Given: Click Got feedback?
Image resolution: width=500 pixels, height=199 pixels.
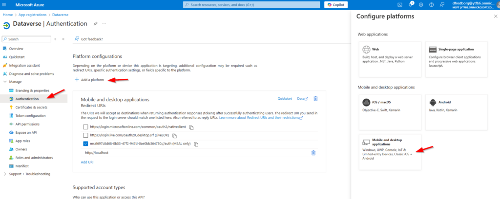Looking at the screenshot, I should pos(89,39).
